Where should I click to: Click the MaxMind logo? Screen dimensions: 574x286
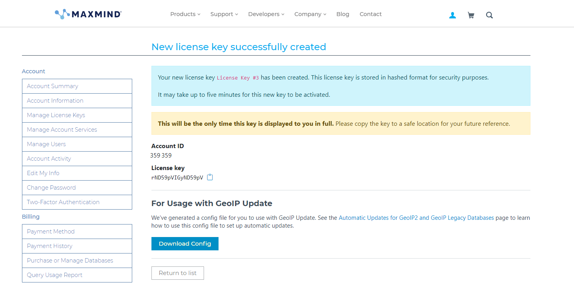(88, 14)
